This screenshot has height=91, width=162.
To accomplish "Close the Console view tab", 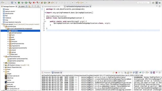I will tap(61, 73).
